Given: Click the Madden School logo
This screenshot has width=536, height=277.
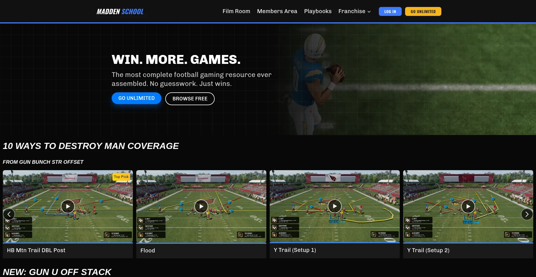Looking at the screenshot, I should coord(120,11).
